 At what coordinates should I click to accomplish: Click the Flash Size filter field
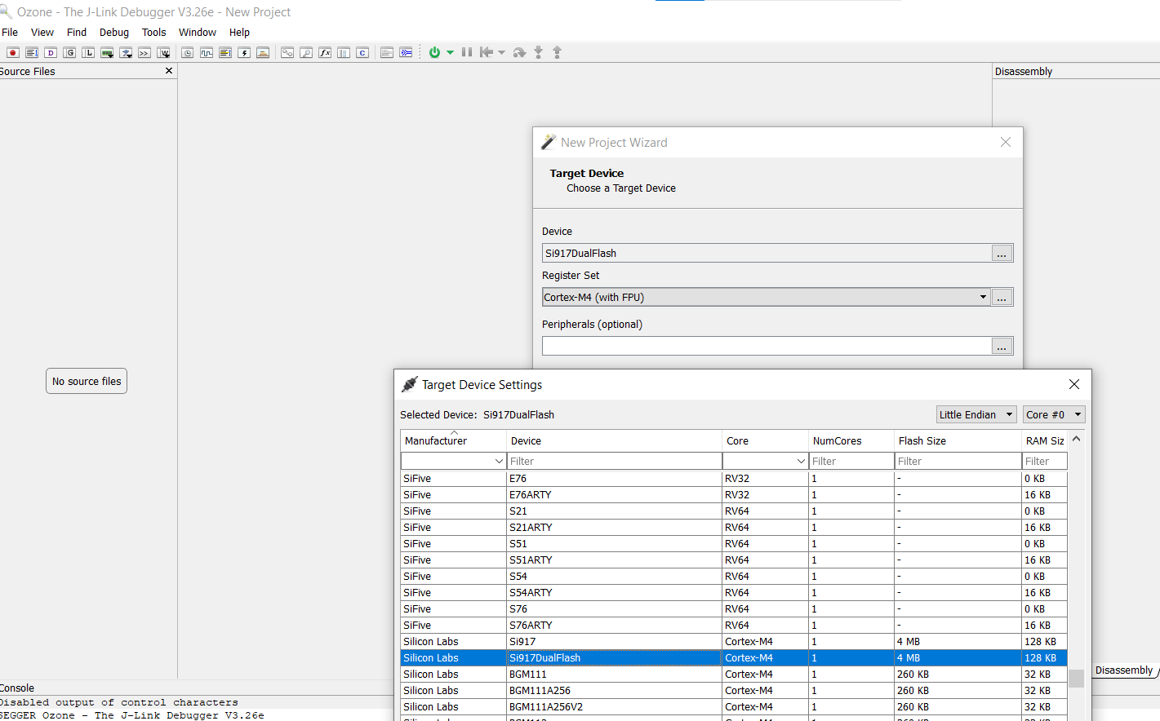(958, 462)
